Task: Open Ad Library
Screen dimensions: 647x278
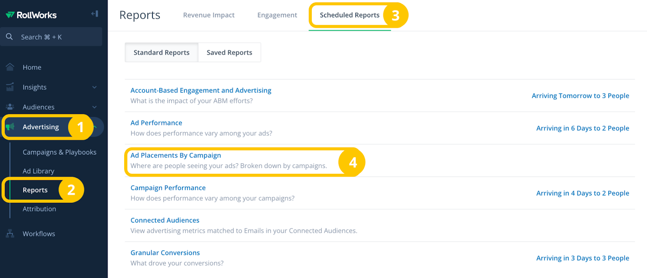Action: coord(38,171)
